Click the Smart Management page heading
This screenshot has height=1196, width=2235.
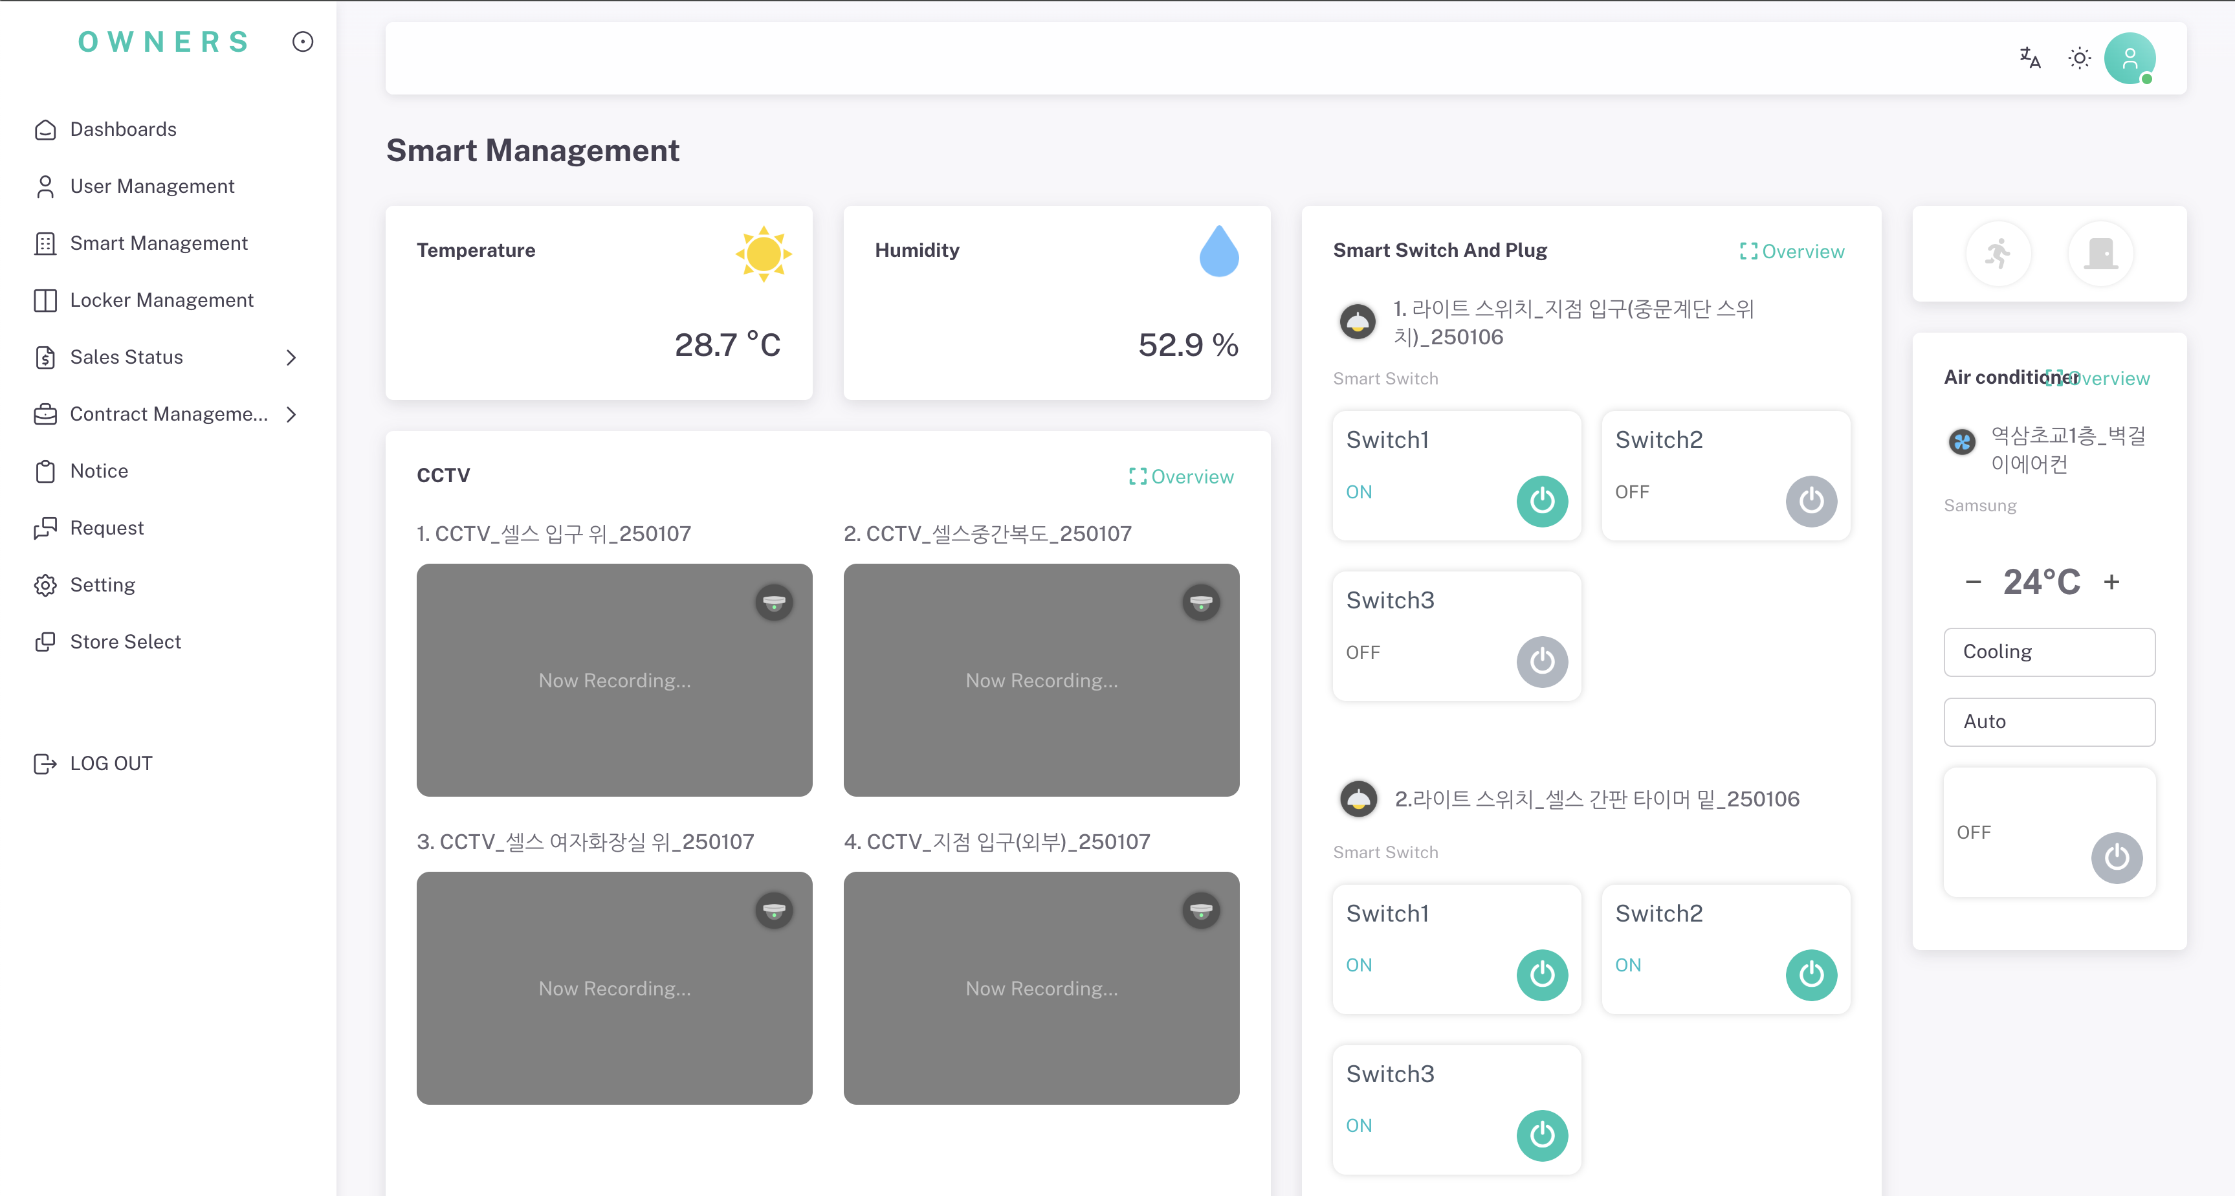click(533, 150)
